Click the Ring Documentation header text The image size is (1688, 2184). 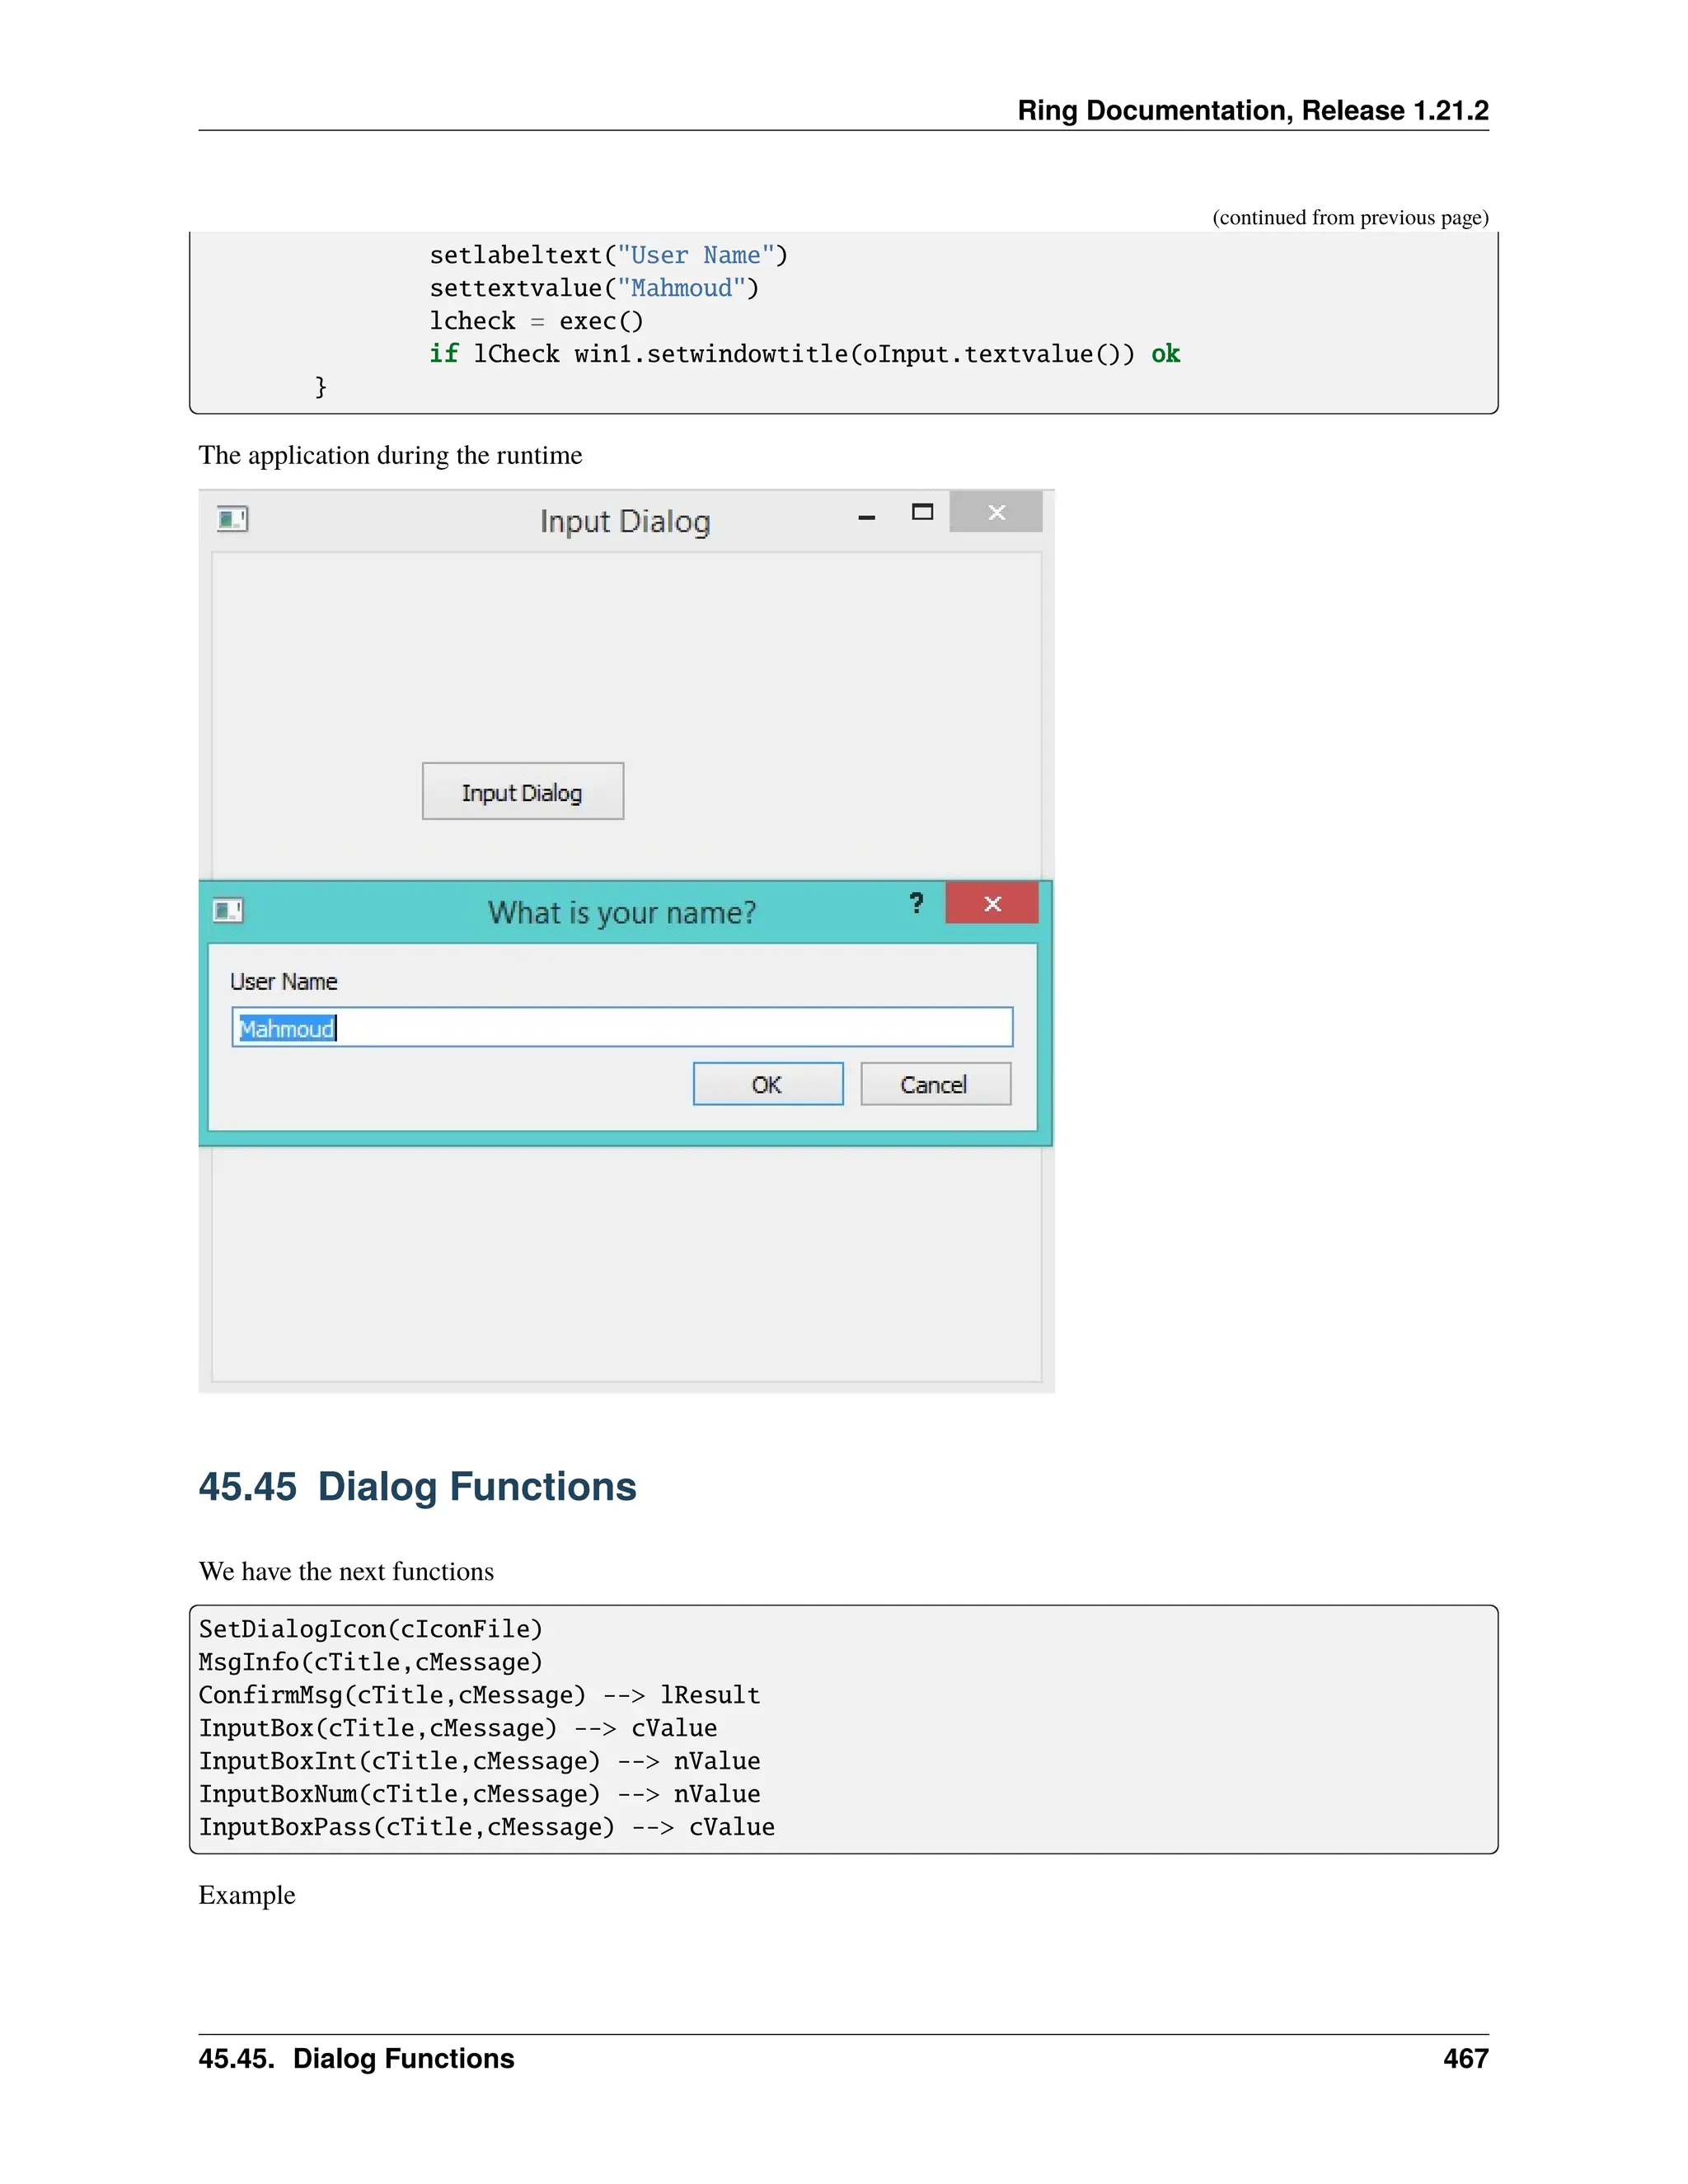(1252, 111)
